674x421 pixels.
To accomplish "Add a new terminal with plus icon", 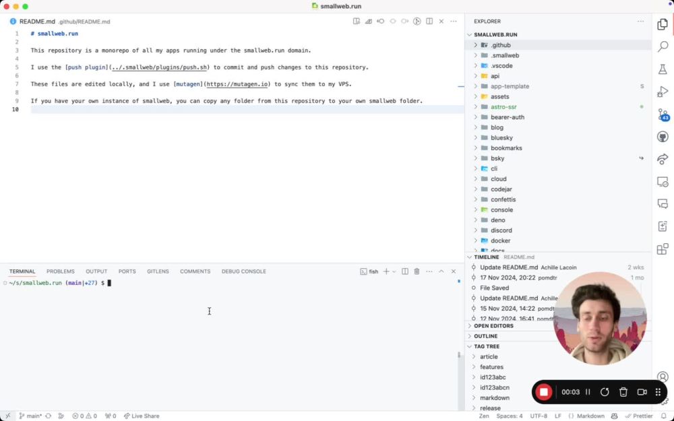I will coord(386,271).
